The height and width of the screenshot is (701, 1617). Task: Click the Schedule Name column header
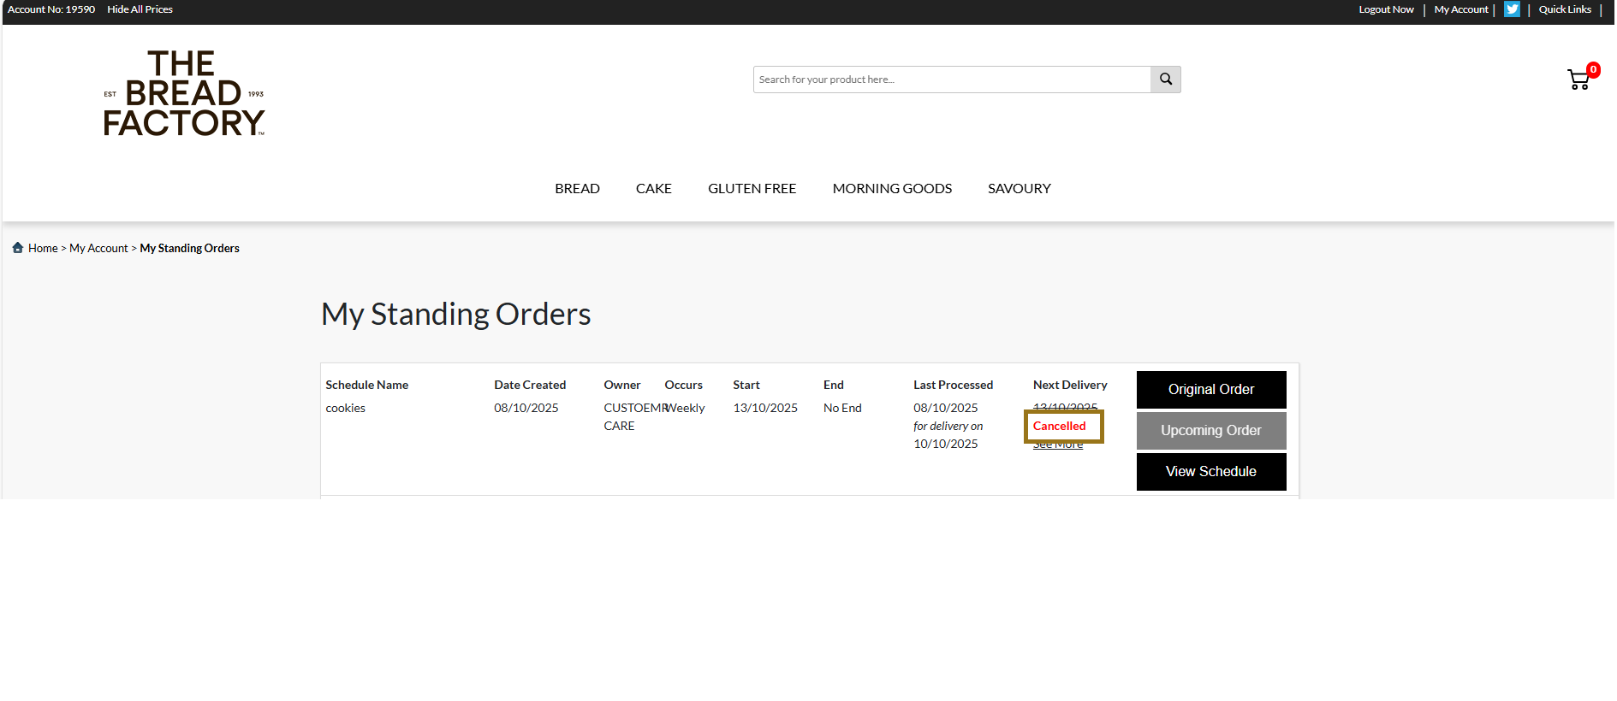[x=366, y=386]
